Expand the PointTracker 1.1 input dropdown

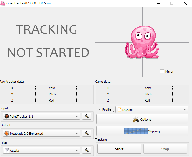coord(41,116)
